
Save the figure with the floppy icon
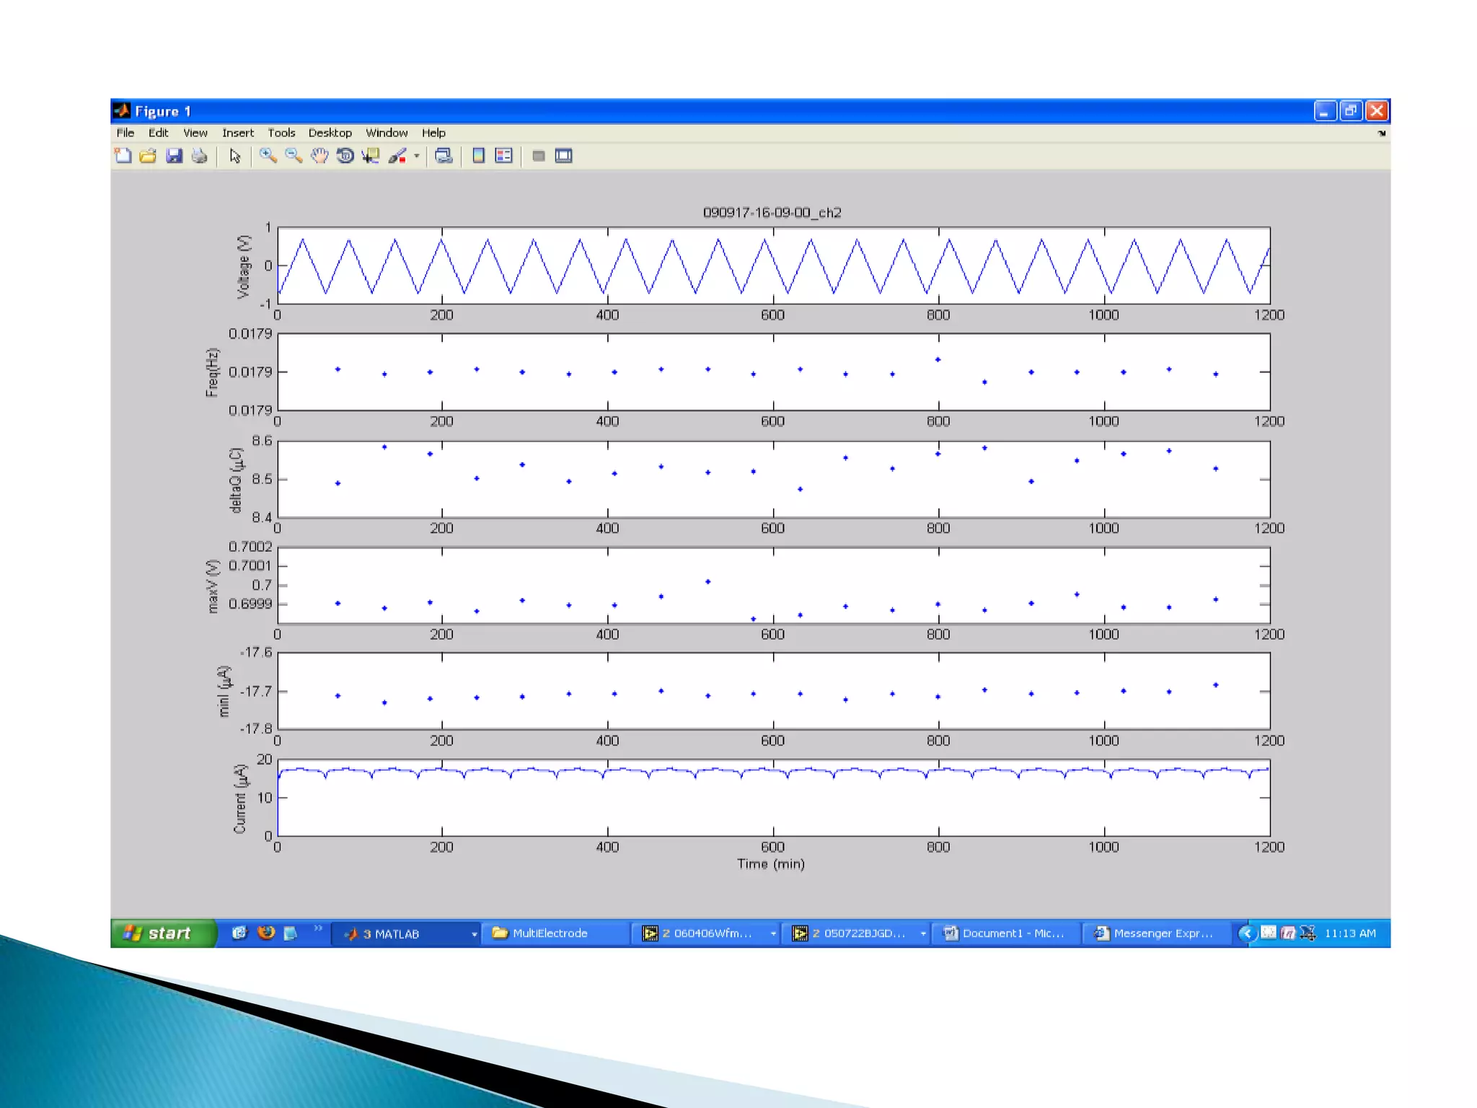coord(174,156)
